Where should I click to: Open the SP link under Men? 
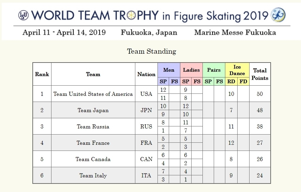pyautogui.click(x=163, y=82)
